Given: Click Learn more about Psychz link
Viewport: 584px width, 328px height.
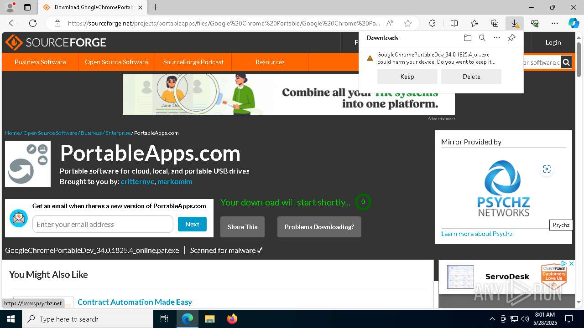Looking at the screenshot, I should 477,234.
